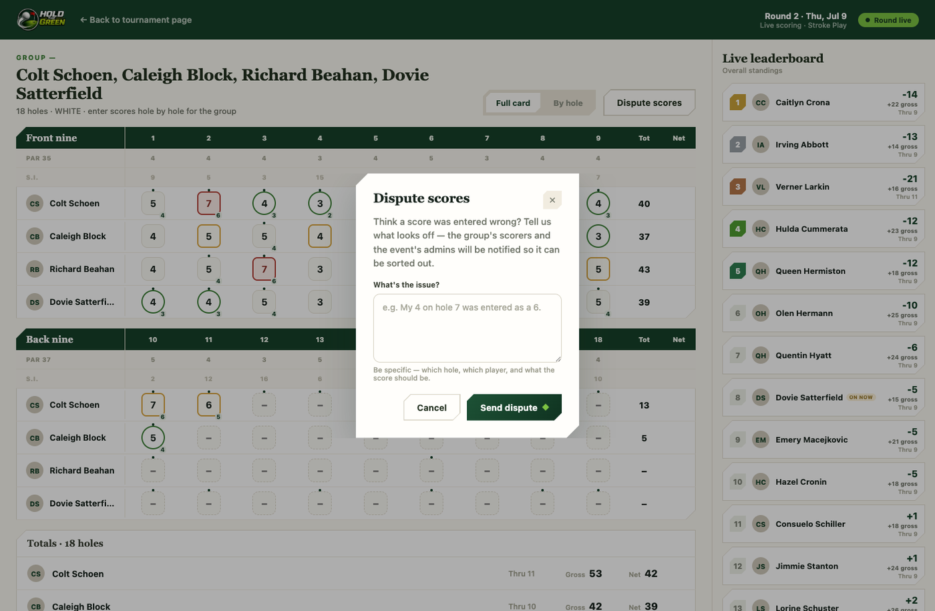Screen dimensions: 935x611
Task: Click the Round live status badge
Action: pos(888,20)
